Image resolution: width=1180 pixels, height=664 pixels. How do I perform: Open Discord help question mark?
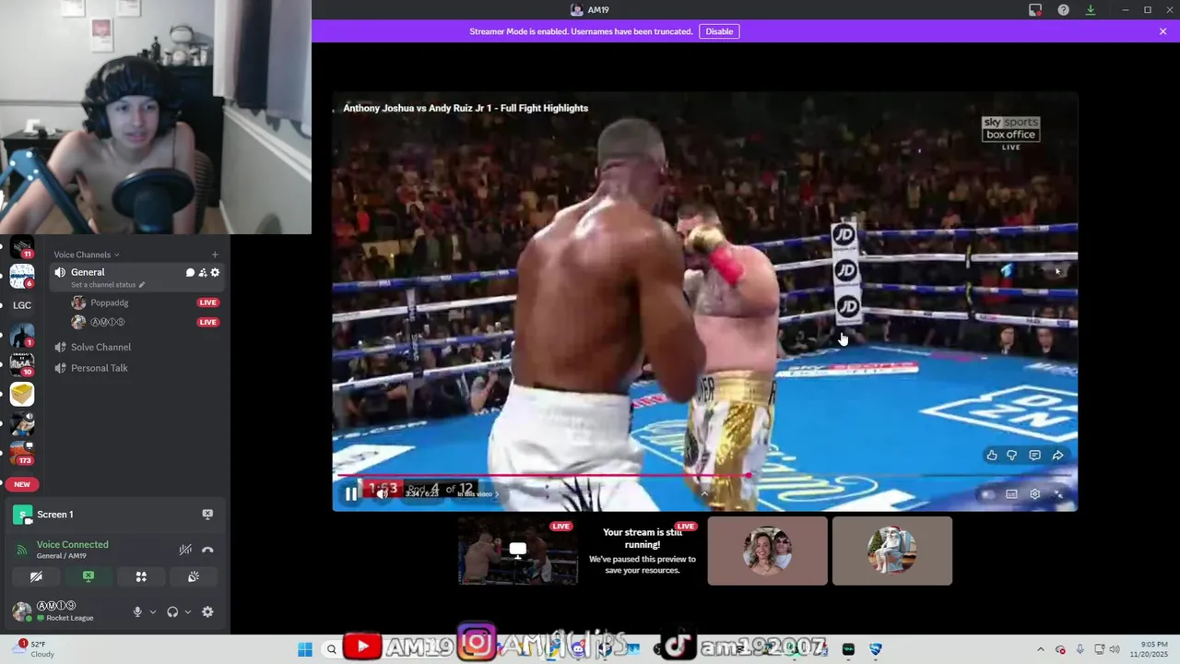tap(1063, 10)
